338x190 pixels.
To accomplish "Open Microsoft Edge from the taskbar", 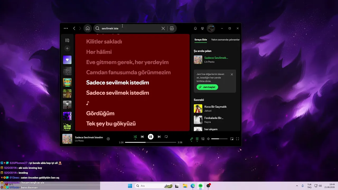I will [193, 186].
